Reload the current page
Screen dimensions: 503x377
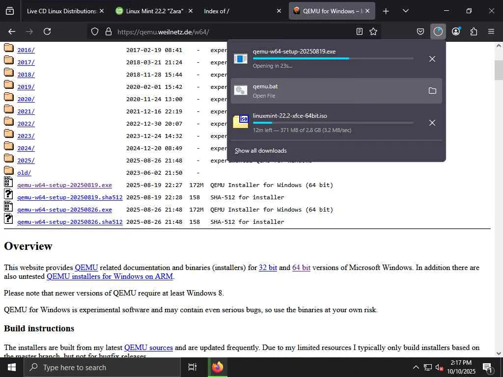pos(47,31)
